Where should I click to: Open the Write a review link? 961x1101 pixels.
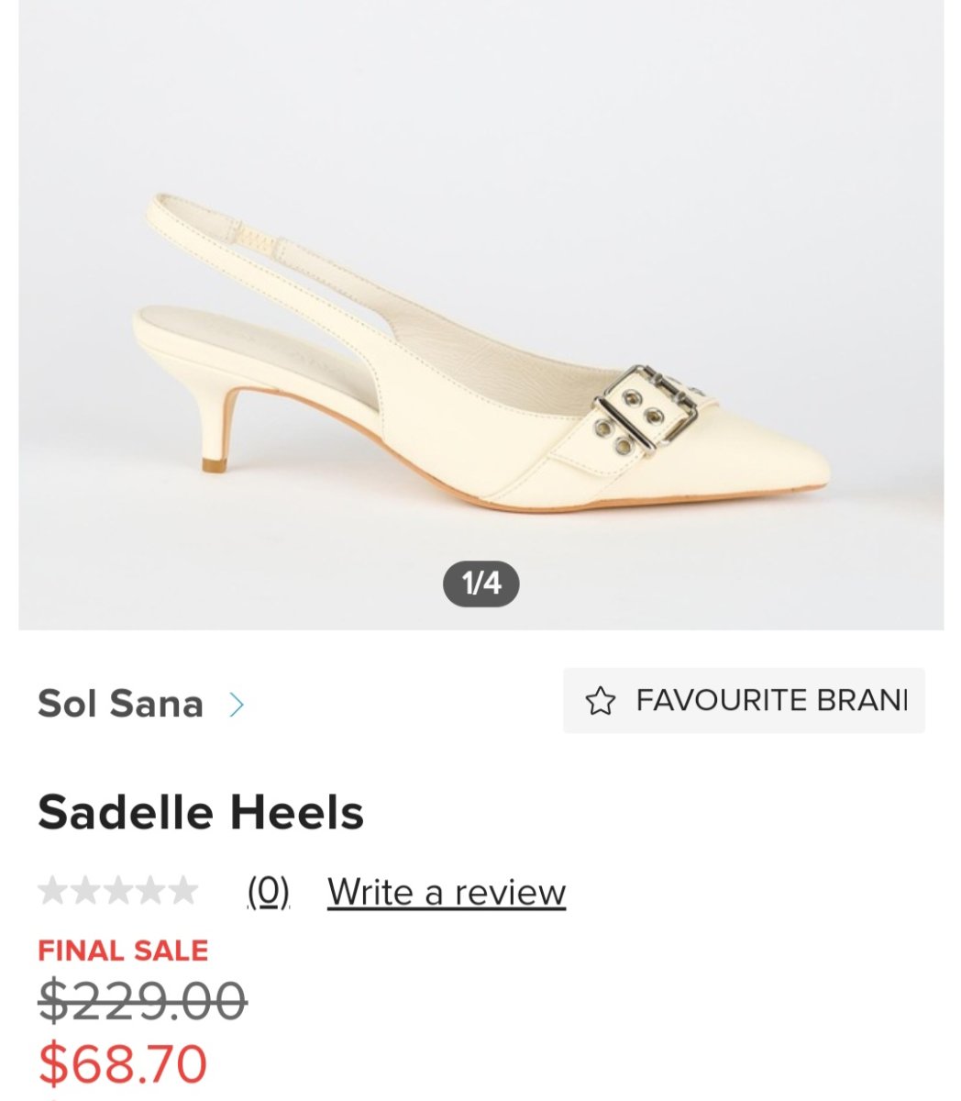click(x=446, y=892)
